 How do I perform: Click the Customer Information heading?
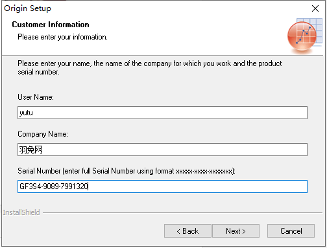click(x=51, y=25)
